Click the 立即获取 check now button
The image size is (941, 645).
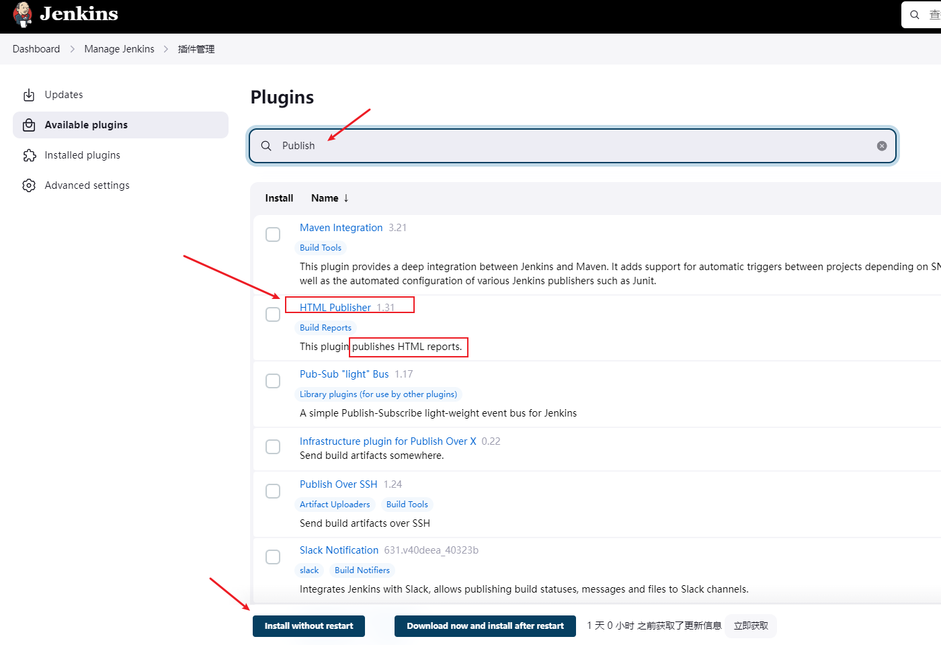(751, 626)
